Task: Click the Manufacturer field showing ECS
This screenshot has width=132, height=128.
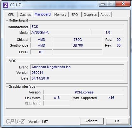Action: 77,27
